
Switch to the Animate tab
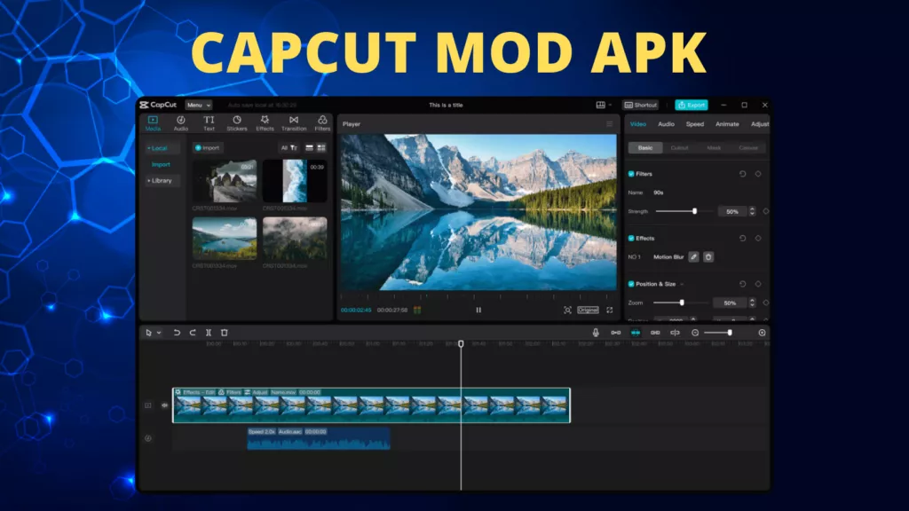point(727,124)
